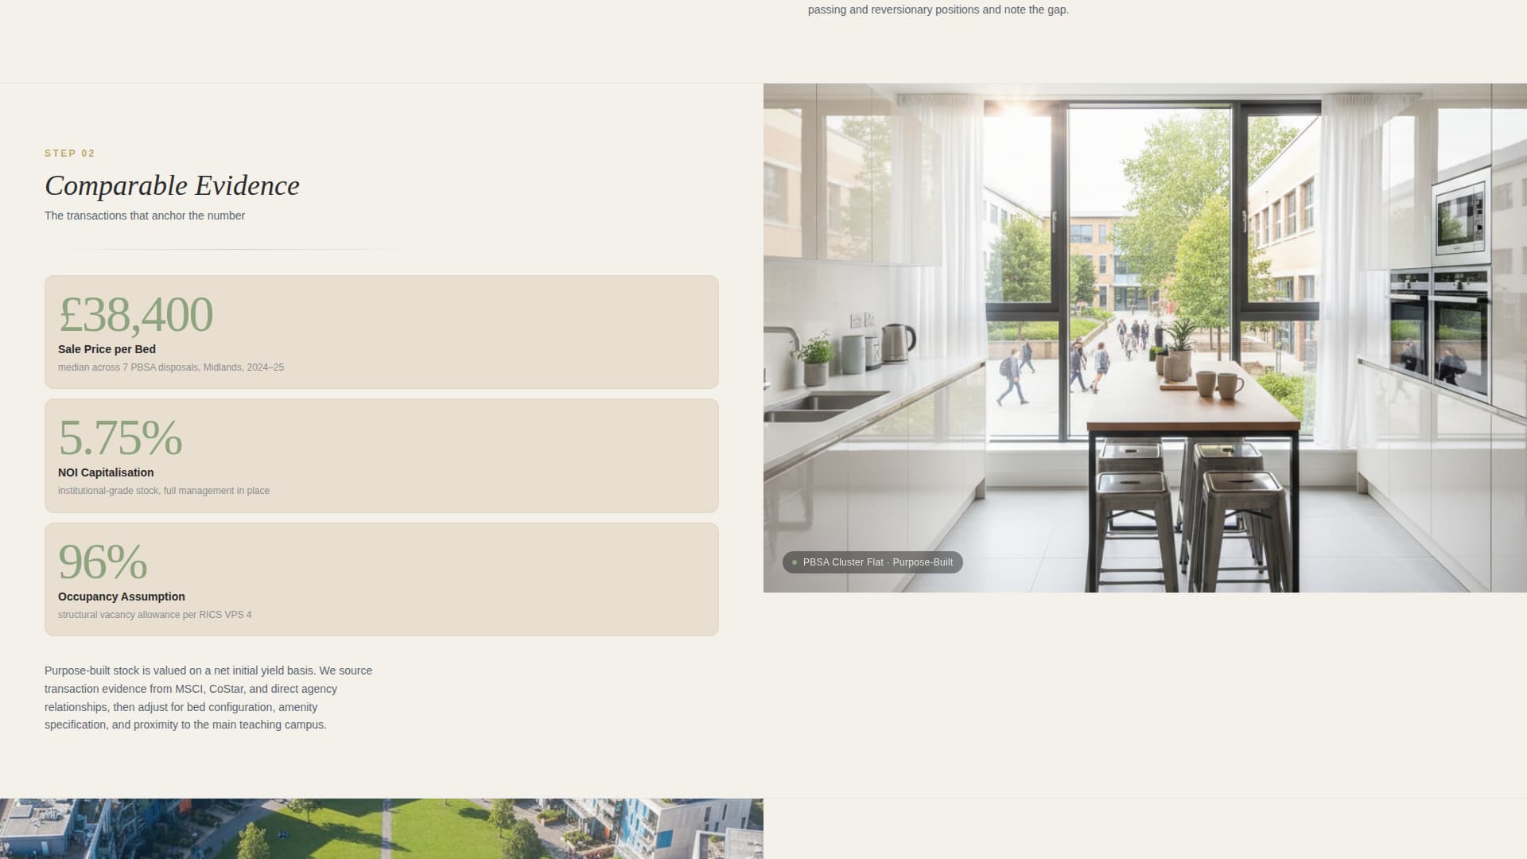The width and height of the screenshot is (1527, 859).
Task: Click the Sale Price per Bed label text
Action: click(x=107, y=349)
